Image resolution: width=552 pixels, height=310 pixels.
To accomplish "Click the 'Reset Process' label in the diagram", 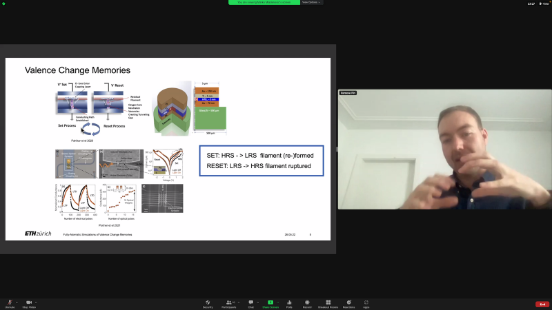I will point(114,126).
